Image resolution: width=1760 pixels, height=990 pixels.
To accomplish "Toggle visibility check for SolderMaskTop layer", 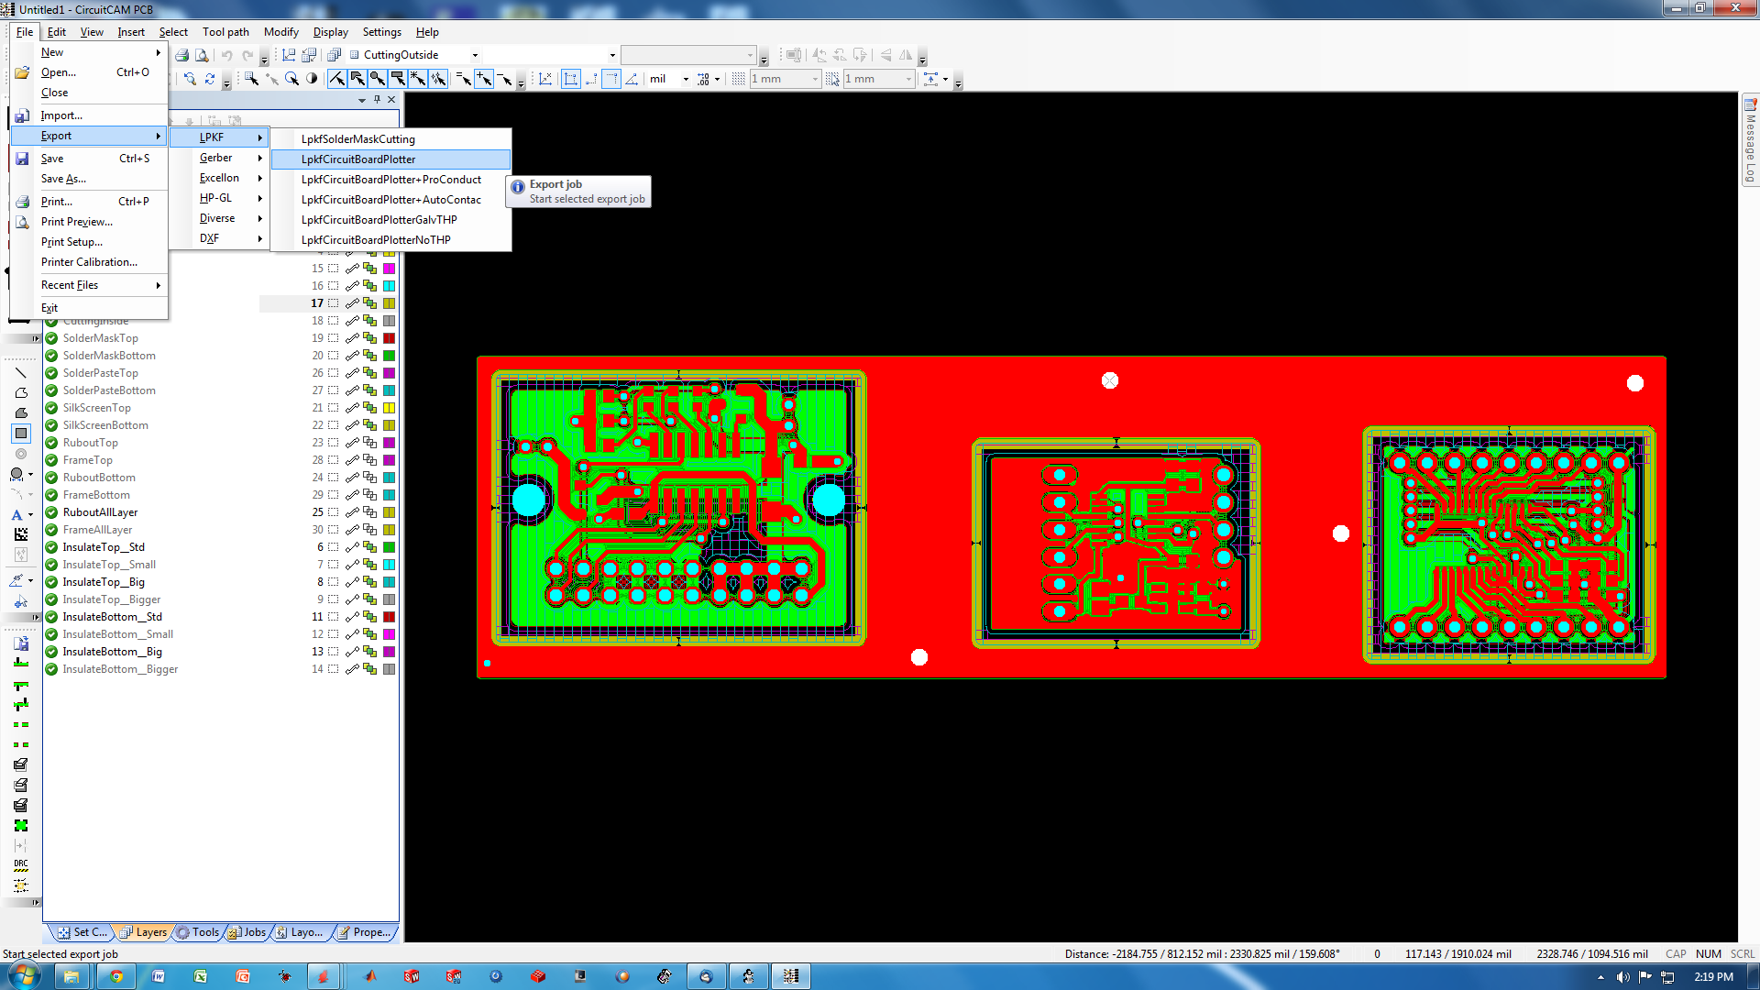I will coord(51,338).
